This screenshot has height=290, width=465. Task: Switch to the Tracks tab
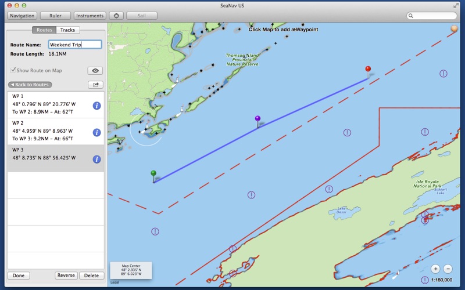[x=68, y=30]
